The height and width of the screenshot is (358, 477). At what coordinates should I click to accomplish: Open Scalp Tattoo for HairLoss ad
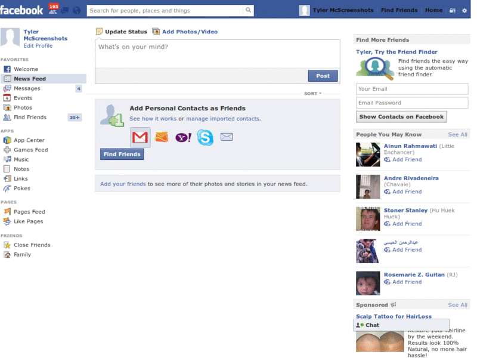(x=394, y=316)
